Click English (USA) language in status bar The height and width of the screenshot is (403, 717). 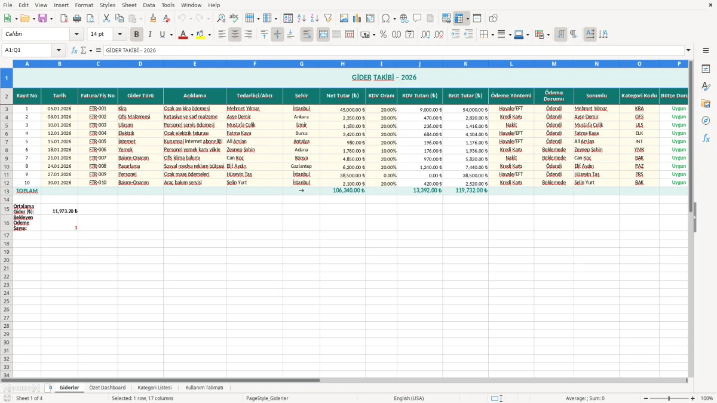409,398
